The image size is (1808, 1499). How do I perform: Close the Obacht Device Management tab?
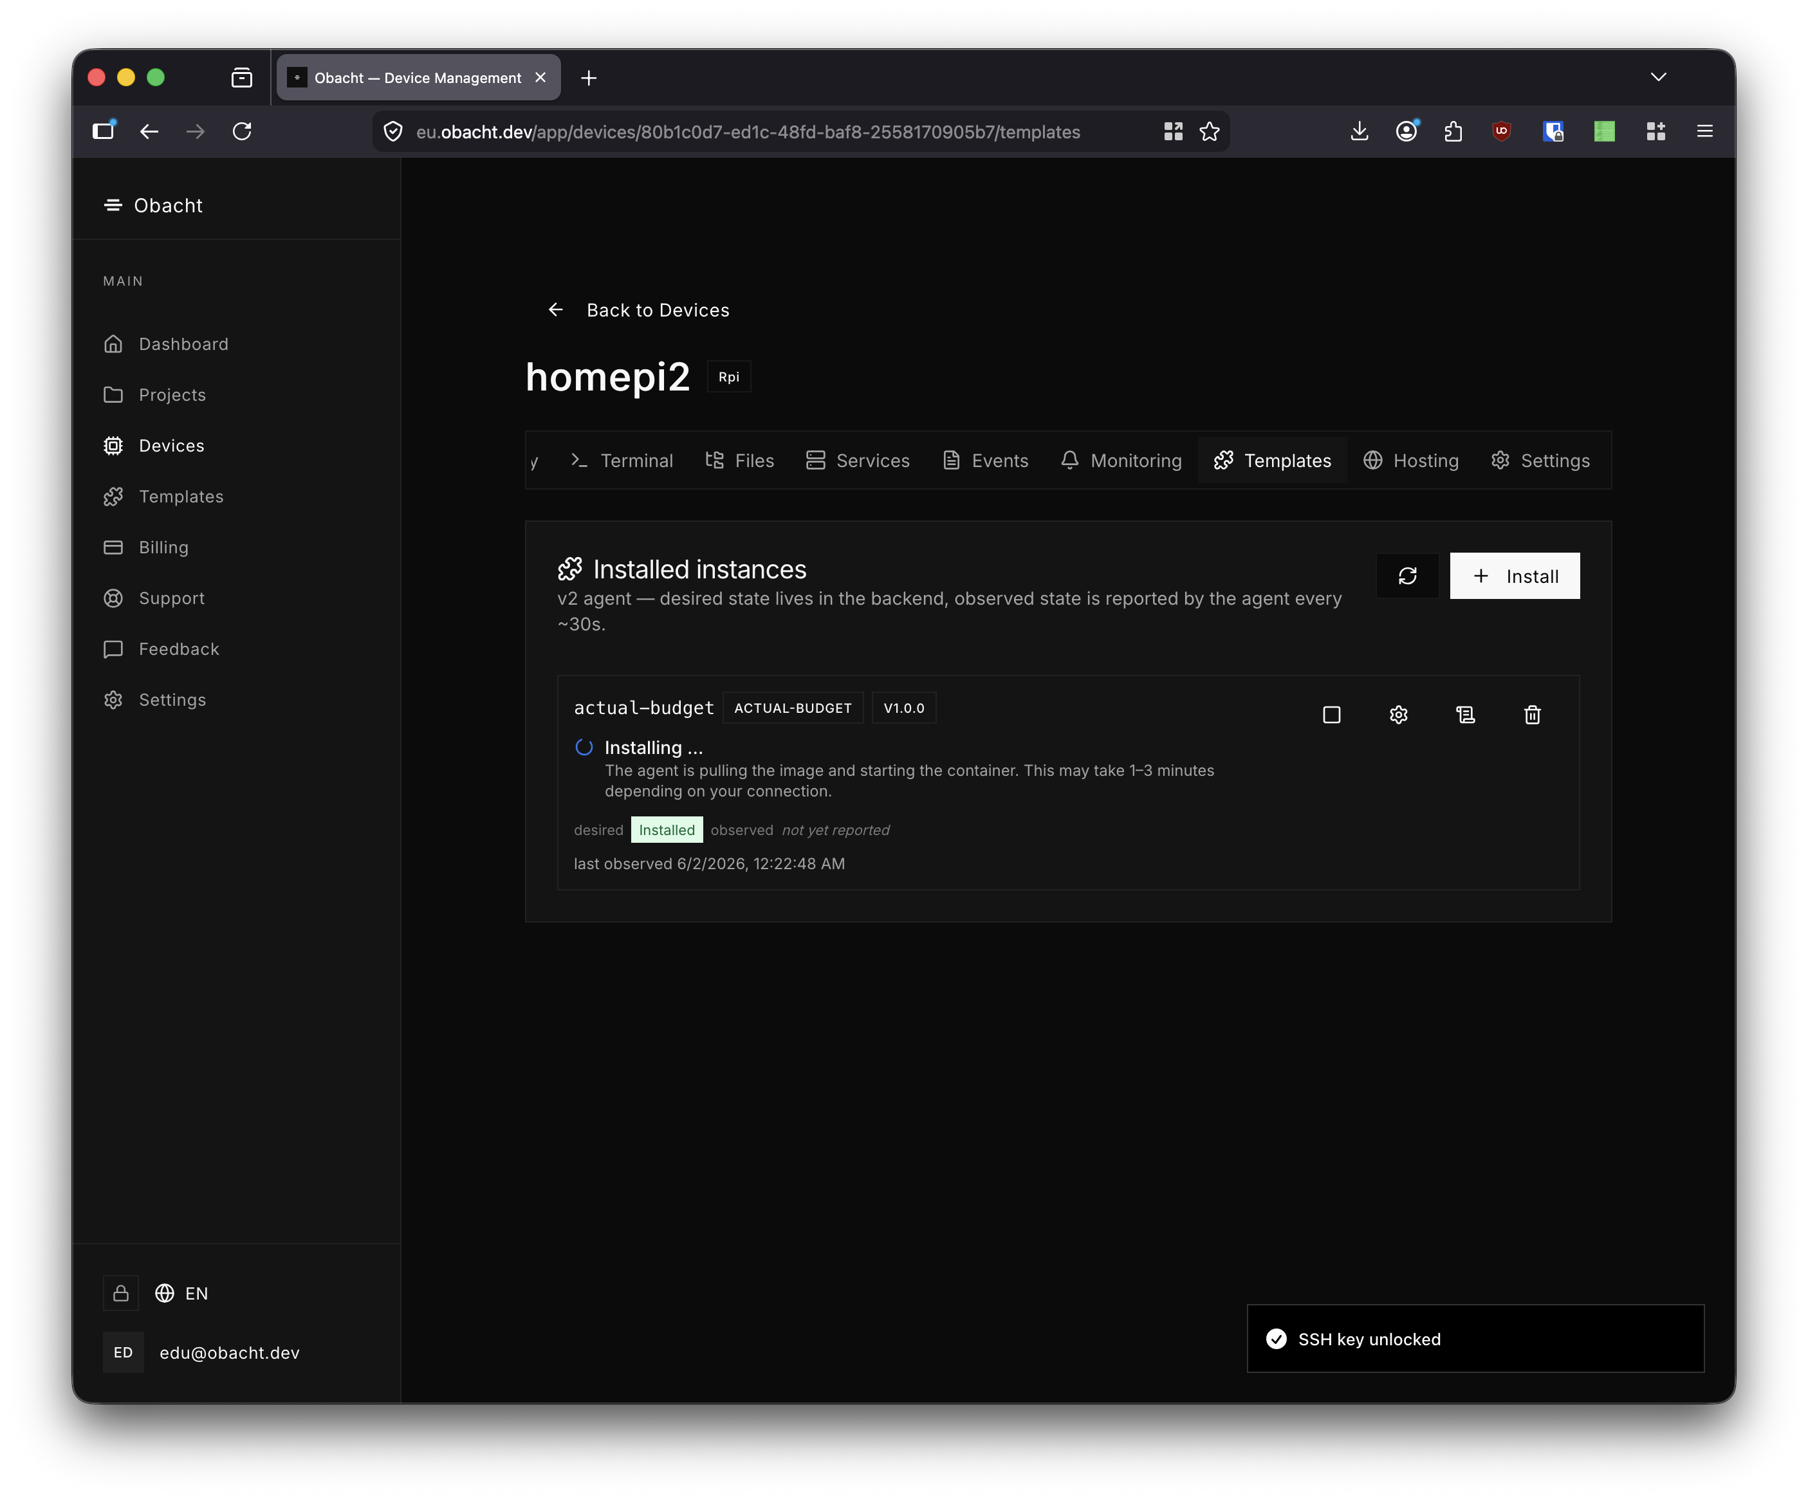coord(540,77)
